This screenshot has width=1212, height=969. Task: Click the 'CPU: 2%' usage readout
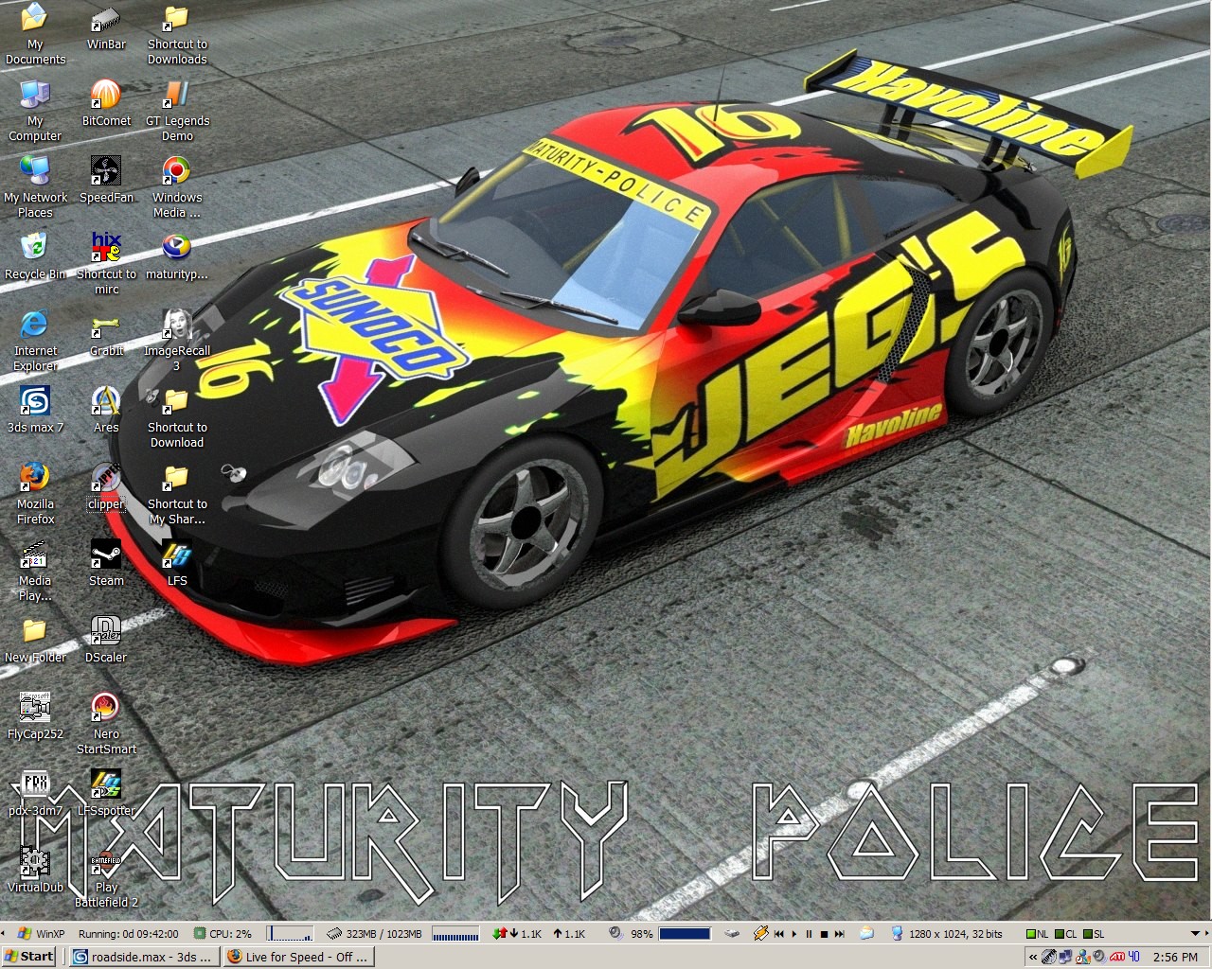(230, 934)
